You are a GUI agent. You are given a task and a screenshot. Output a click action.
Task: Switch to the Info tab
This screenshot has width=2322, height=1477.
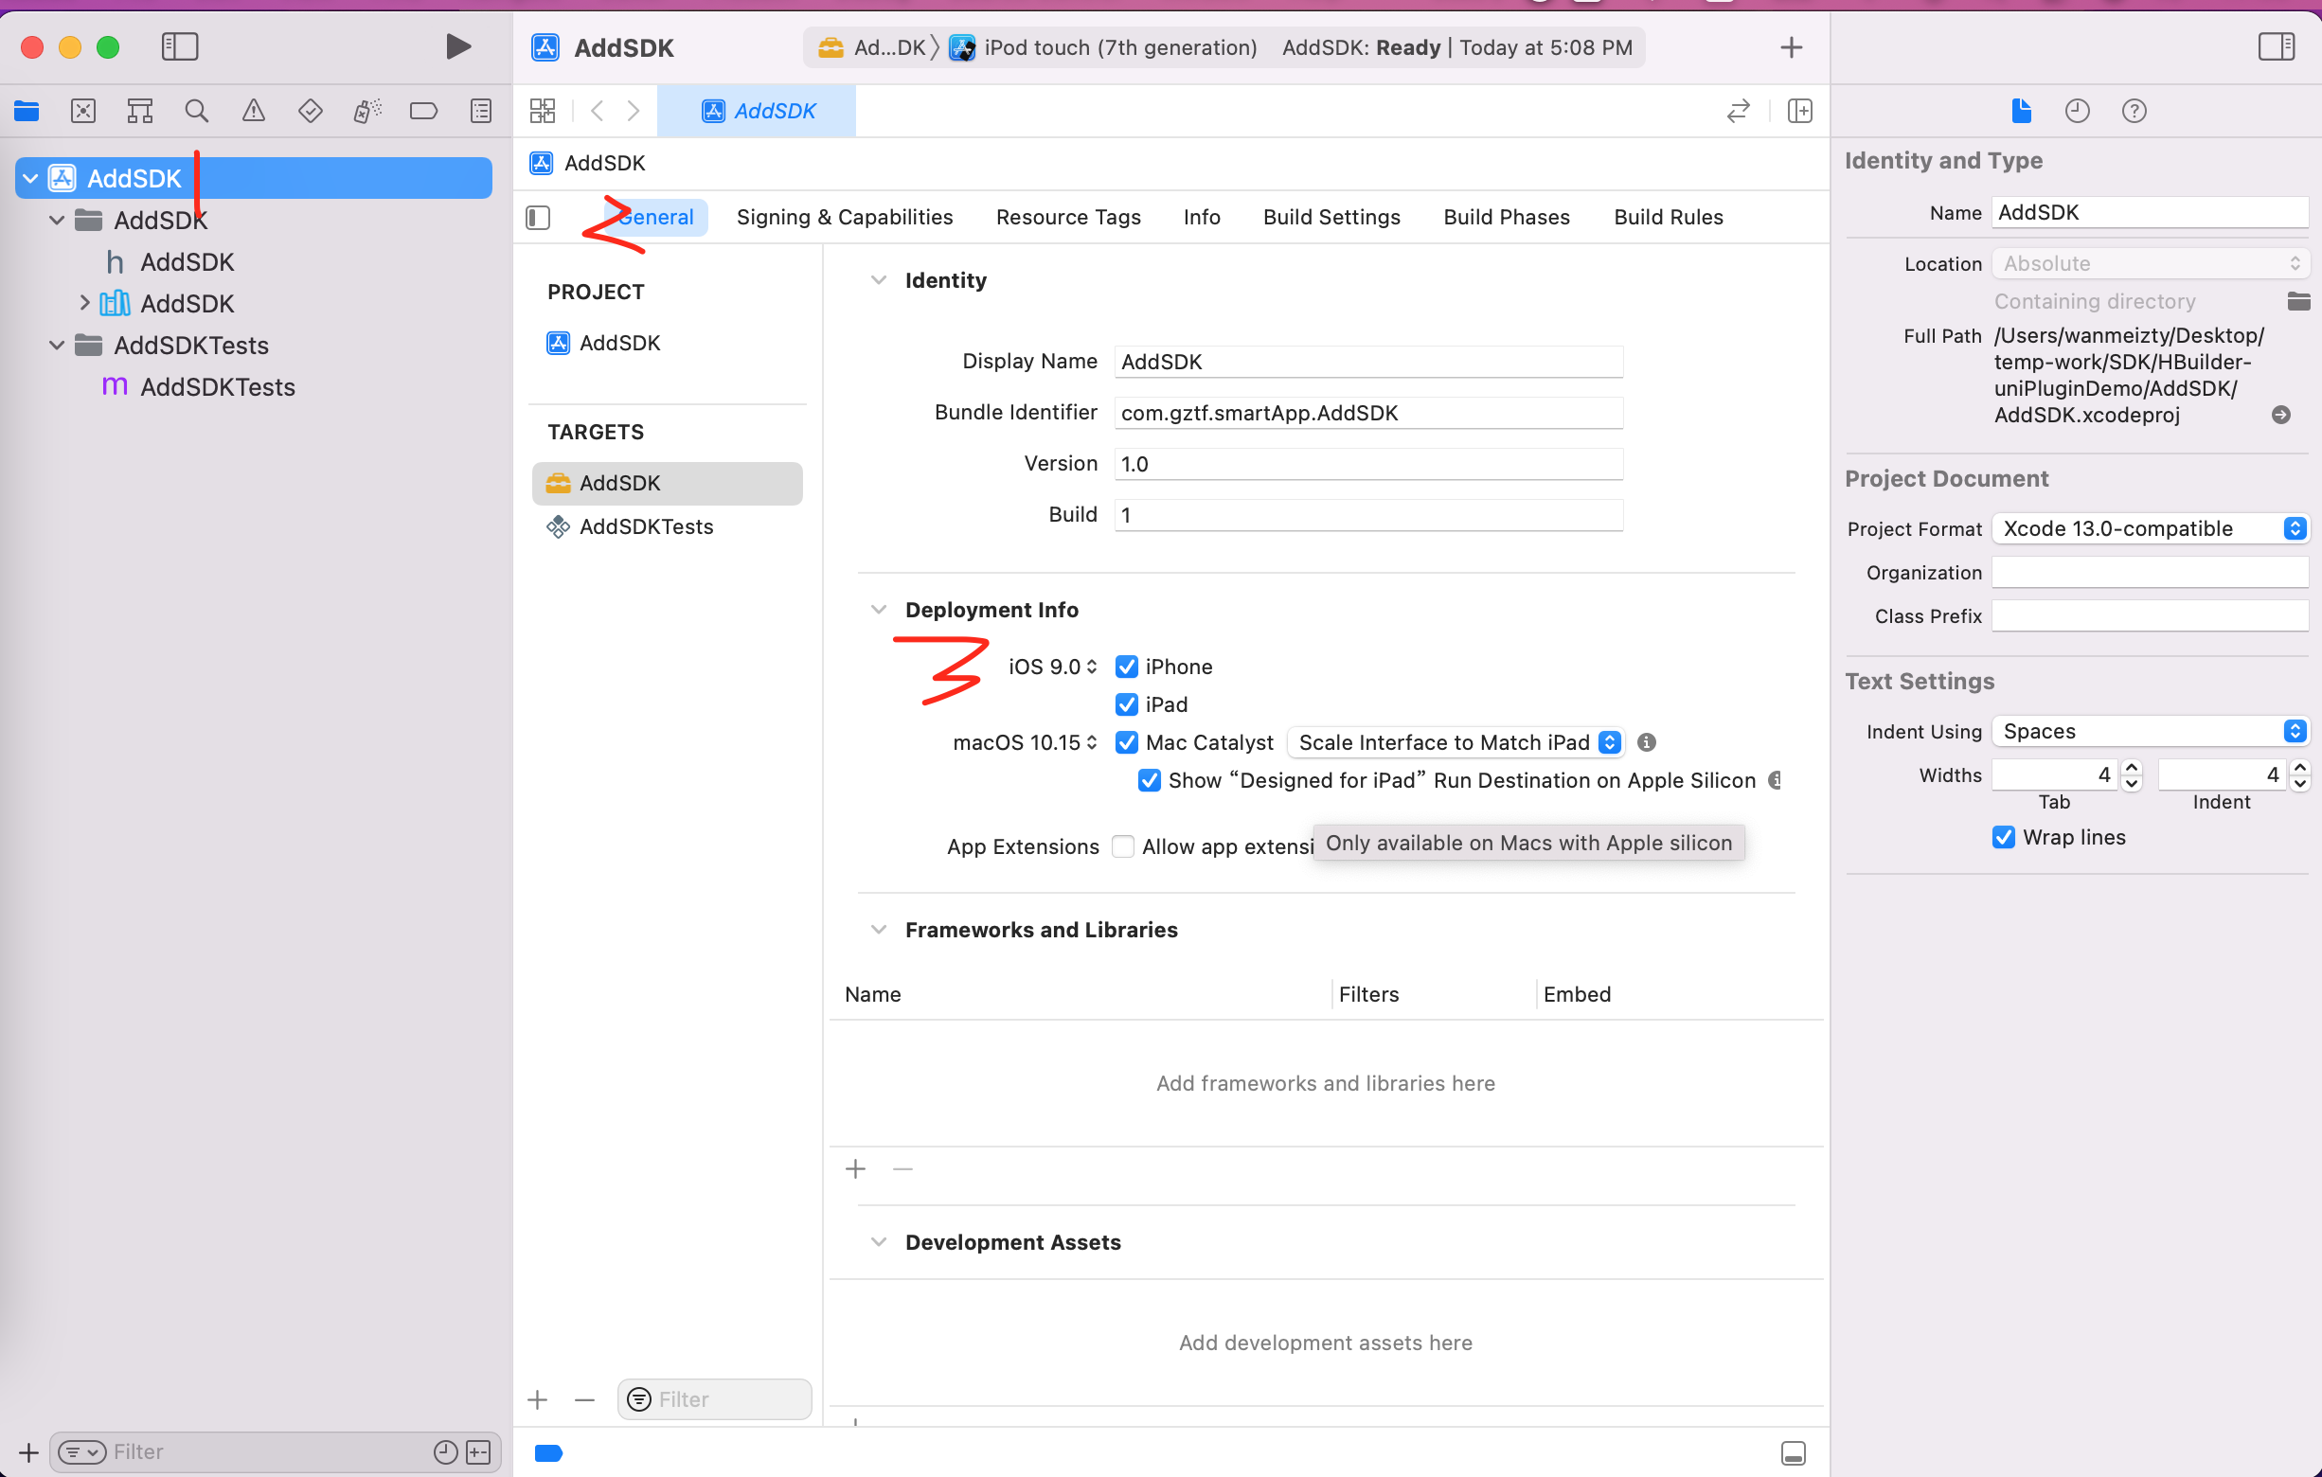[x=1202, y=217]
